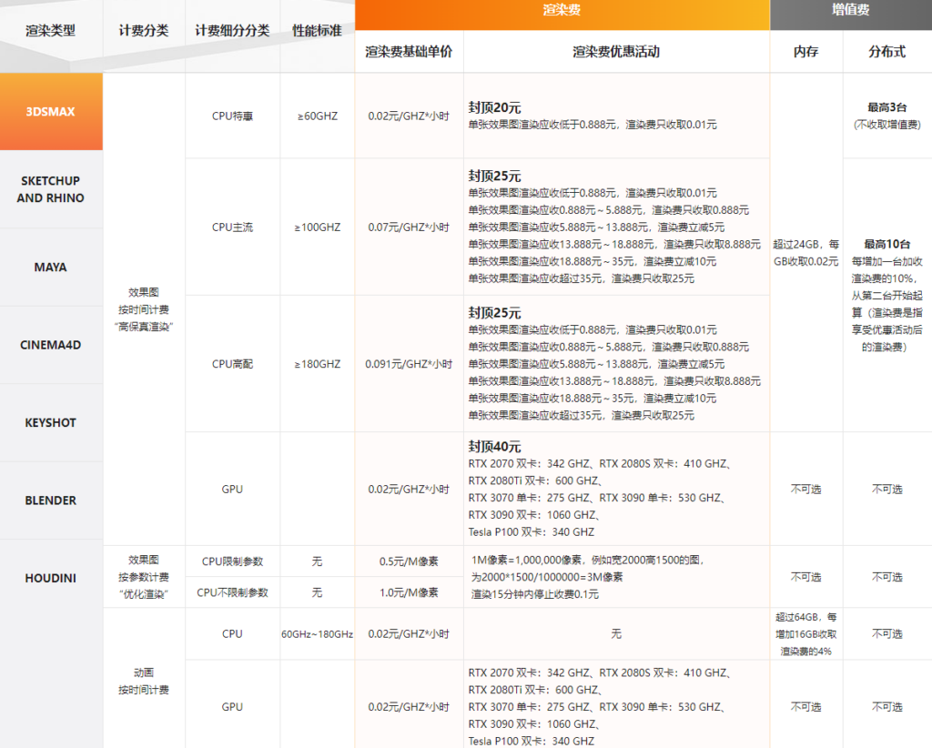Viewport: 932px width, 748px height.
Task: Click the 渲染费优惠活动 header
Action: point(616,52)
